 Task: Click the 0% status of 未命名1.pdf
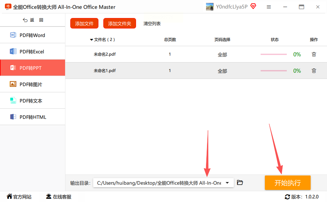tap(297, 71)
